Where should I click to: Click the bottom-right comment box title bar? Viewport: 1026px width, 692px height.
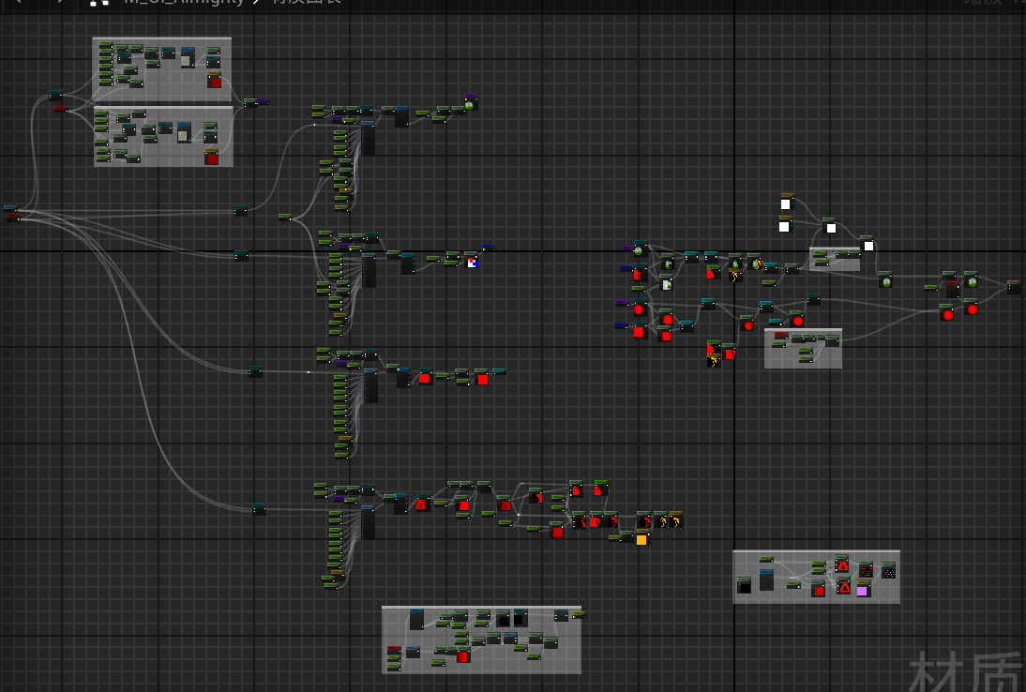[815, 553]
